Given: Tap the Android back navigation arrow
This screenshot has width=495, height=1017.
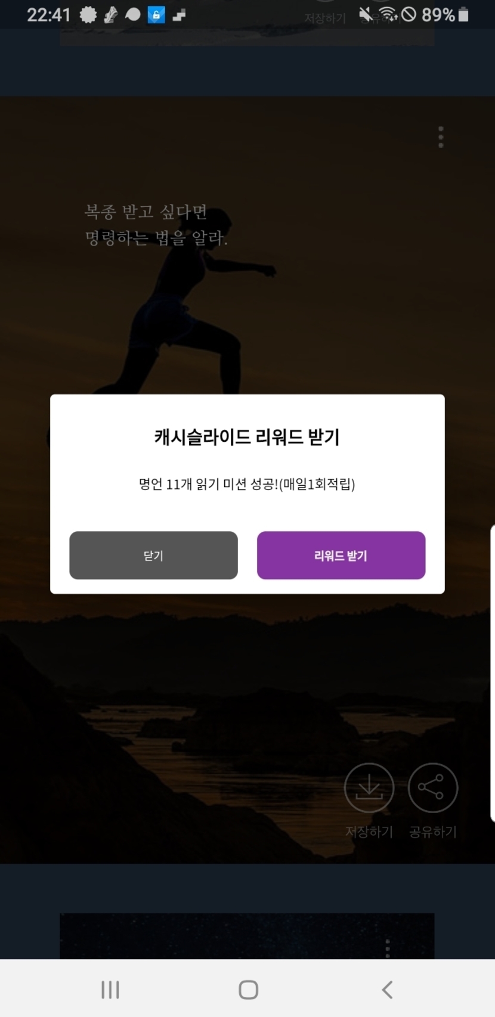Looking at the screenshot, I should point(387,990).
